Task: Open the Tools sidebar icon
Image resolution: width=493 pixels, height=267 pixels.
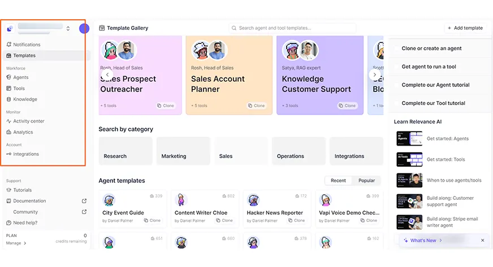Action: click(x=8, y=89)
